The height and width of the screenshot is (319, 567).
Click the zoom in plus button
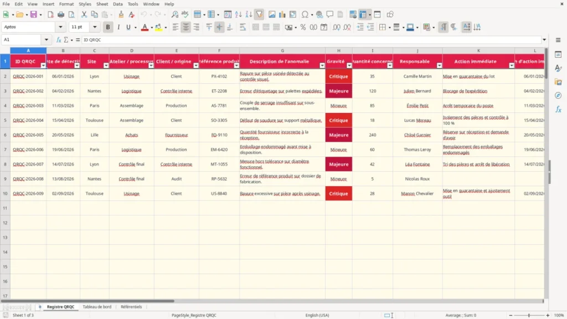pos(548,315)
